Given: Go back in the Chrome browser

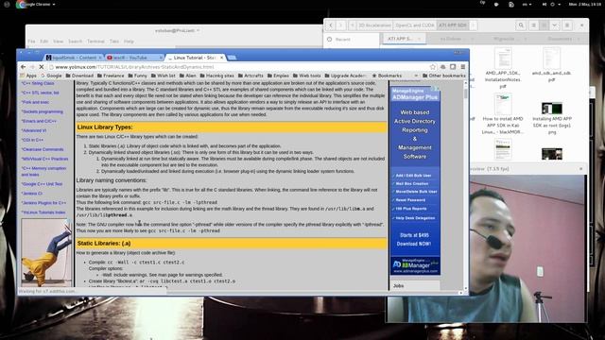Looking at the screenshot, I should (x=23, y=67).
